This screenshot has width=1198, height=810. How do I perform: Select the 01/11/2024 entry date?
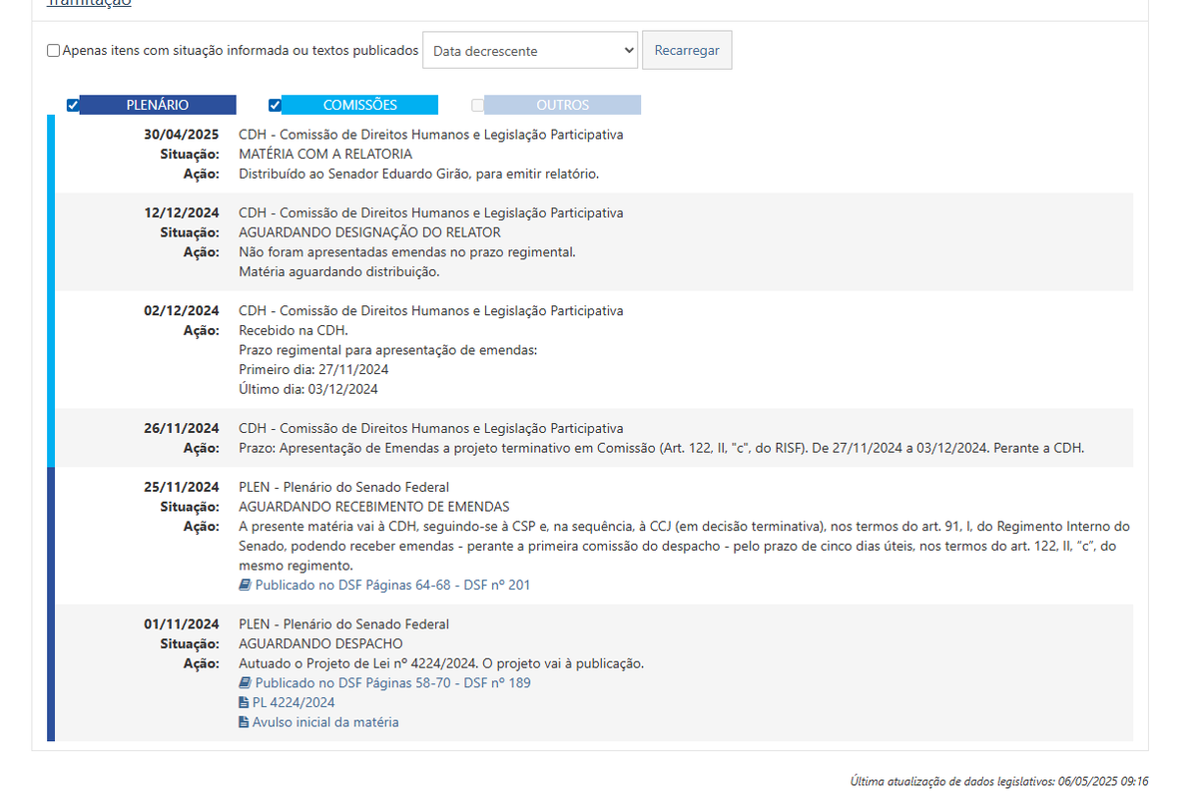pos(182,624)
